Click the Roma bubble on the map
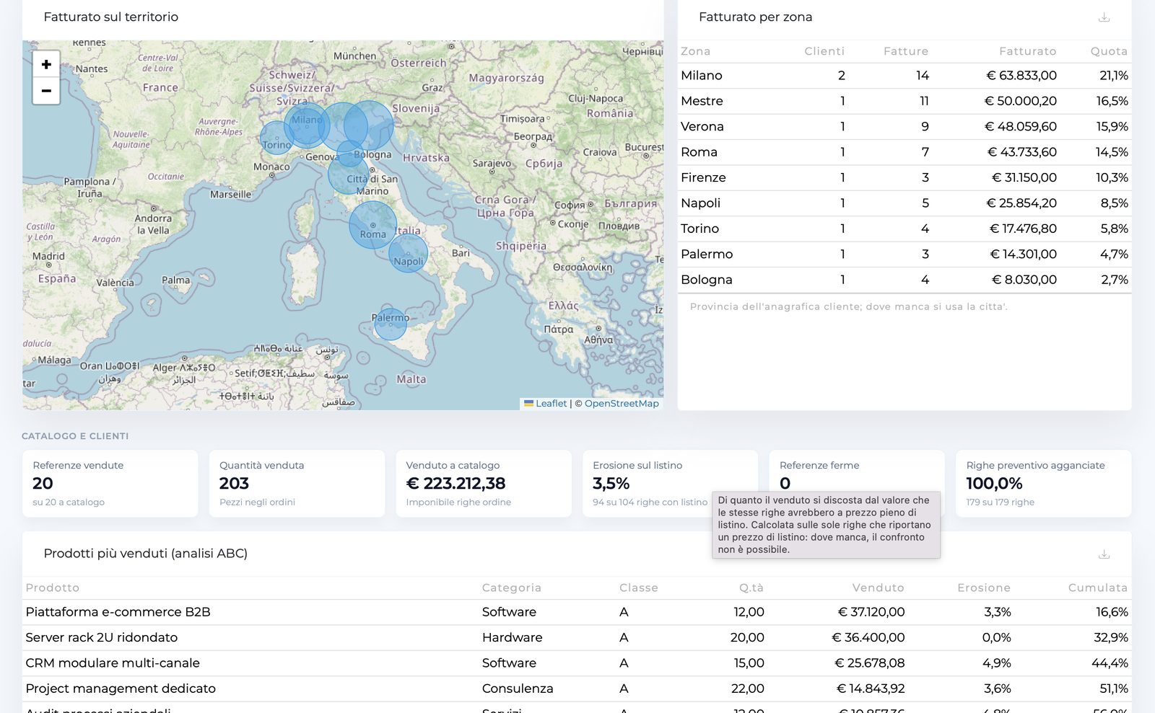The height and width of the screenshot is (713, 1155). pyautogui.click(x=372, y=225)
